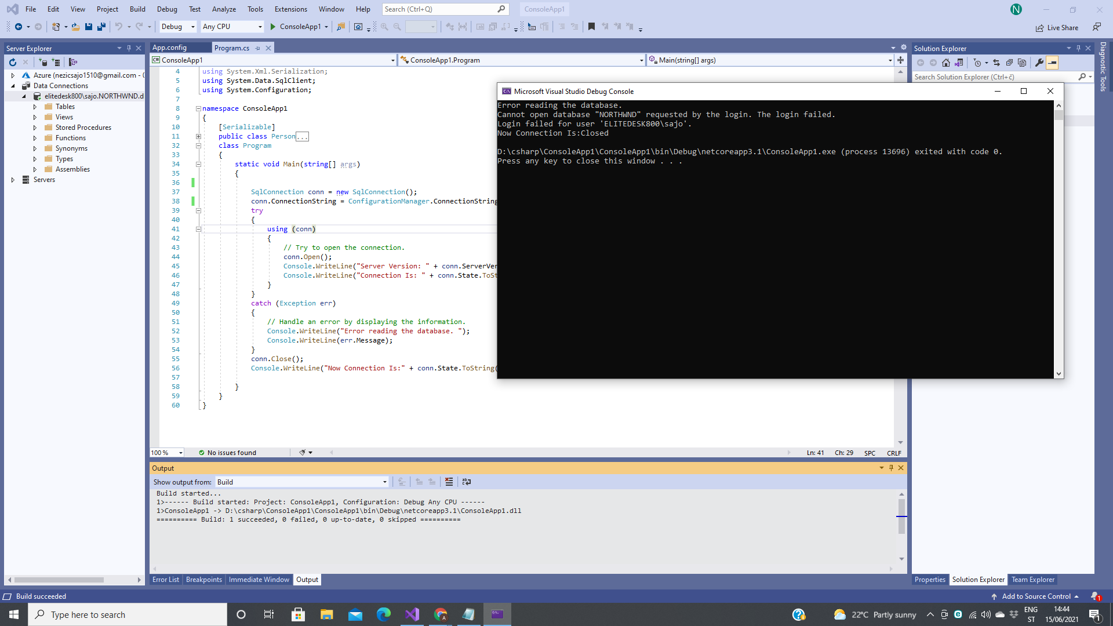
Task: Click the Properties wrench icon
Action: 1039,63
